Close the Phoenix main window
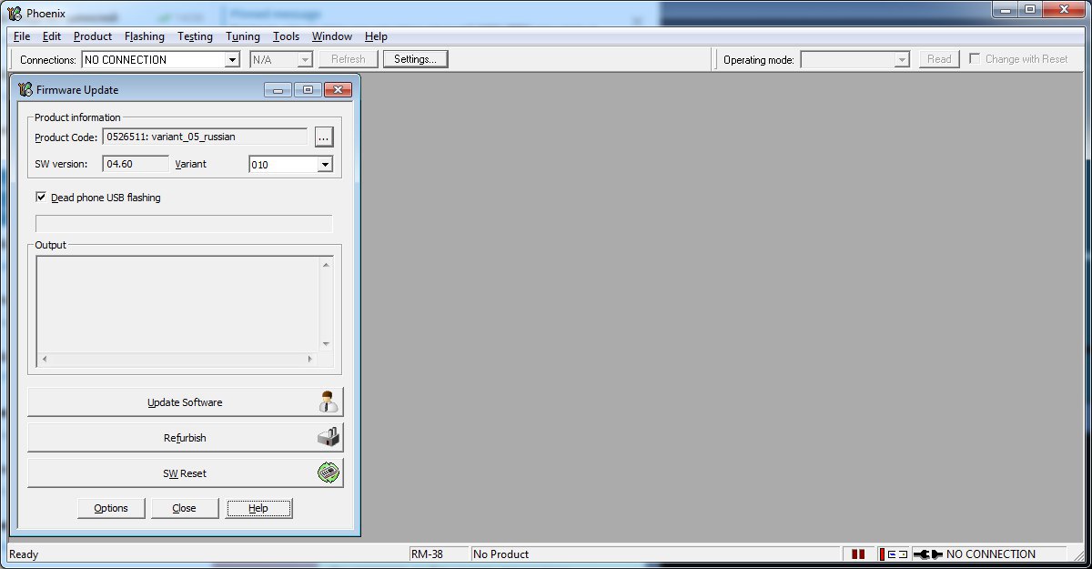Screen dimensions: 1092x569 click(x=1065, y=9)
